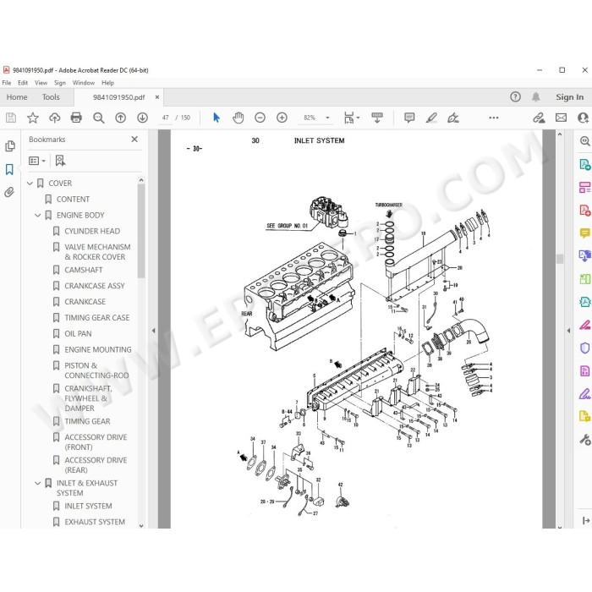Add file to starred favorites
The width and height of the screenshot is (592, 592).
tap(33, 118)
